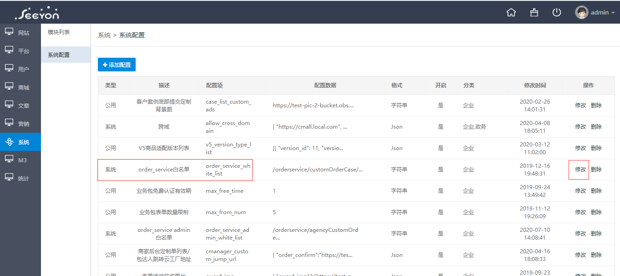
Task: Click 删除 for max_free_time row
Action: tap(596, 191)
